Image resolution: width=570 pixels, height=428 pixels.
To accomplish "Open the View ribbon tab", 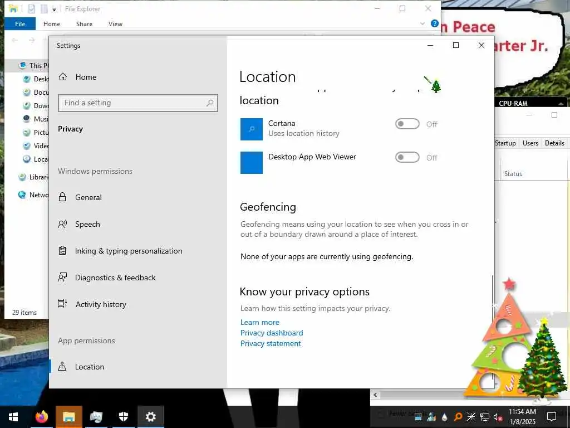I will (x=115, y=24).
